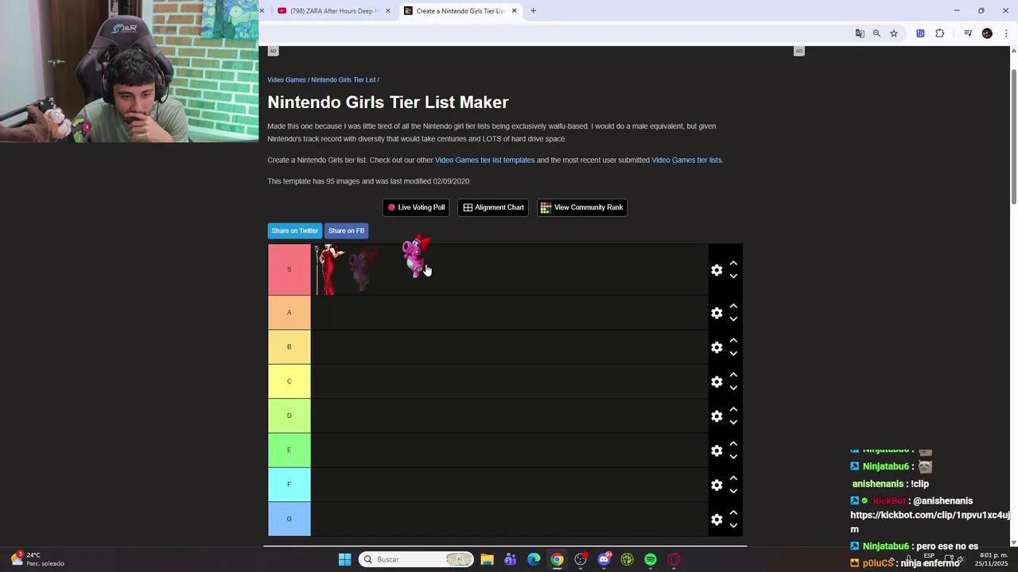Screen dimensions: 1018x572
Task: Open settings gear for C tier row
Action: click(717, 381)
